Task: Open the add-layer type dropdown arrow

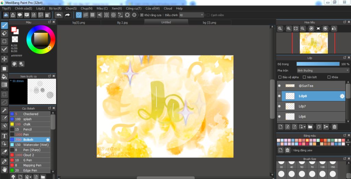Action: (305, 127)
